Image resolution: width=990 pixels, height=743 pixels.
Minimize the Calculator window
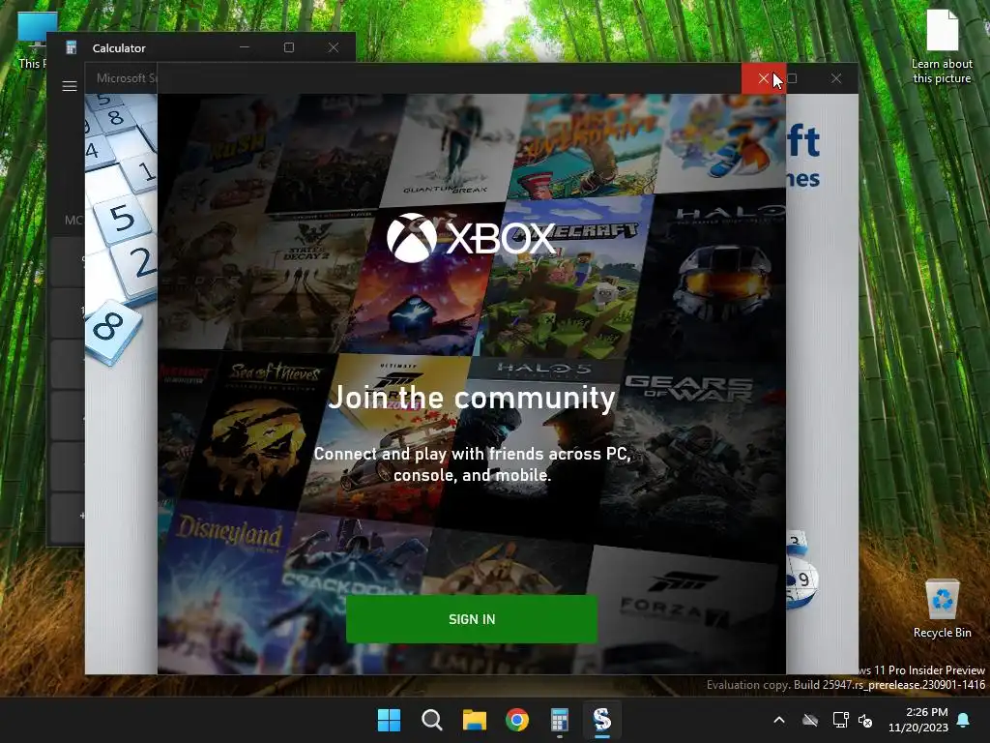[x=245, y=47]
